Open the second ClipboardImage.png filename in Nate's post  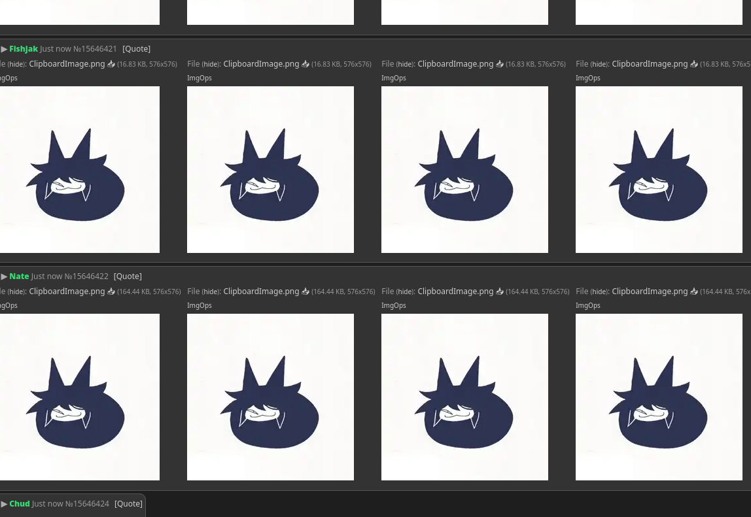tap(261, 292)
